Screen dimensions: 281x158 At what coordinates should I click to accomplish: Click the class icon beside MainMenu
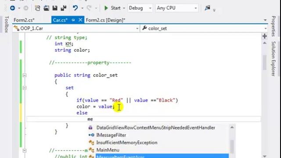(91, 150)
